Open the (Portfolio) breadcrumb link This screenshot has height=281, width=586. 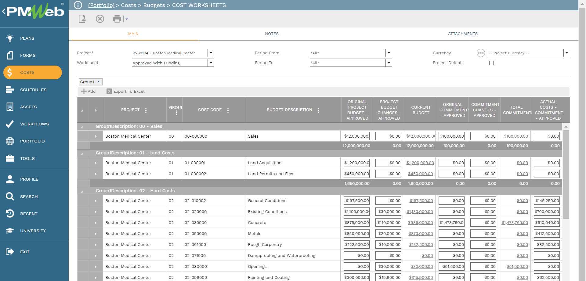click(x=101, y=5)
